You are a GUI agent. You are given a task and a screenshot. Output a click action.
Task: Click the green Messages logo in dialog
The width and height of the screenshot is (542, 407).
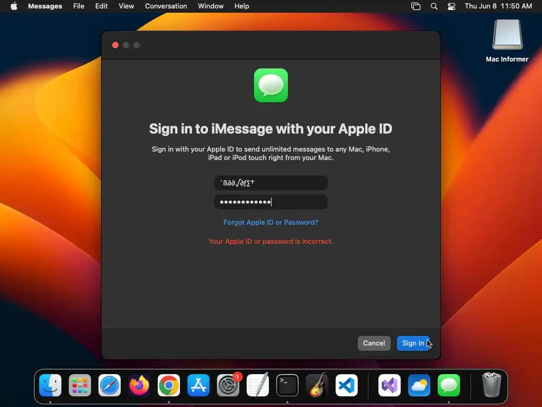[x=271, y=85]
